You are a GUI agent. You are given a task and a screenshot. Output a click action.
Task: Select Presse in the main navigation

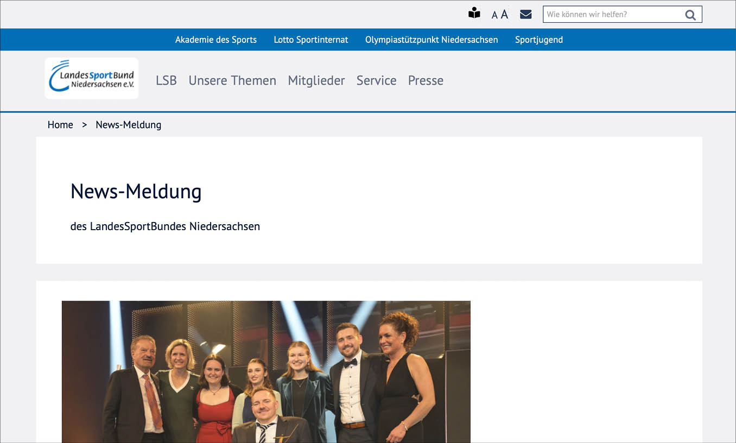[x=426, y=80]
